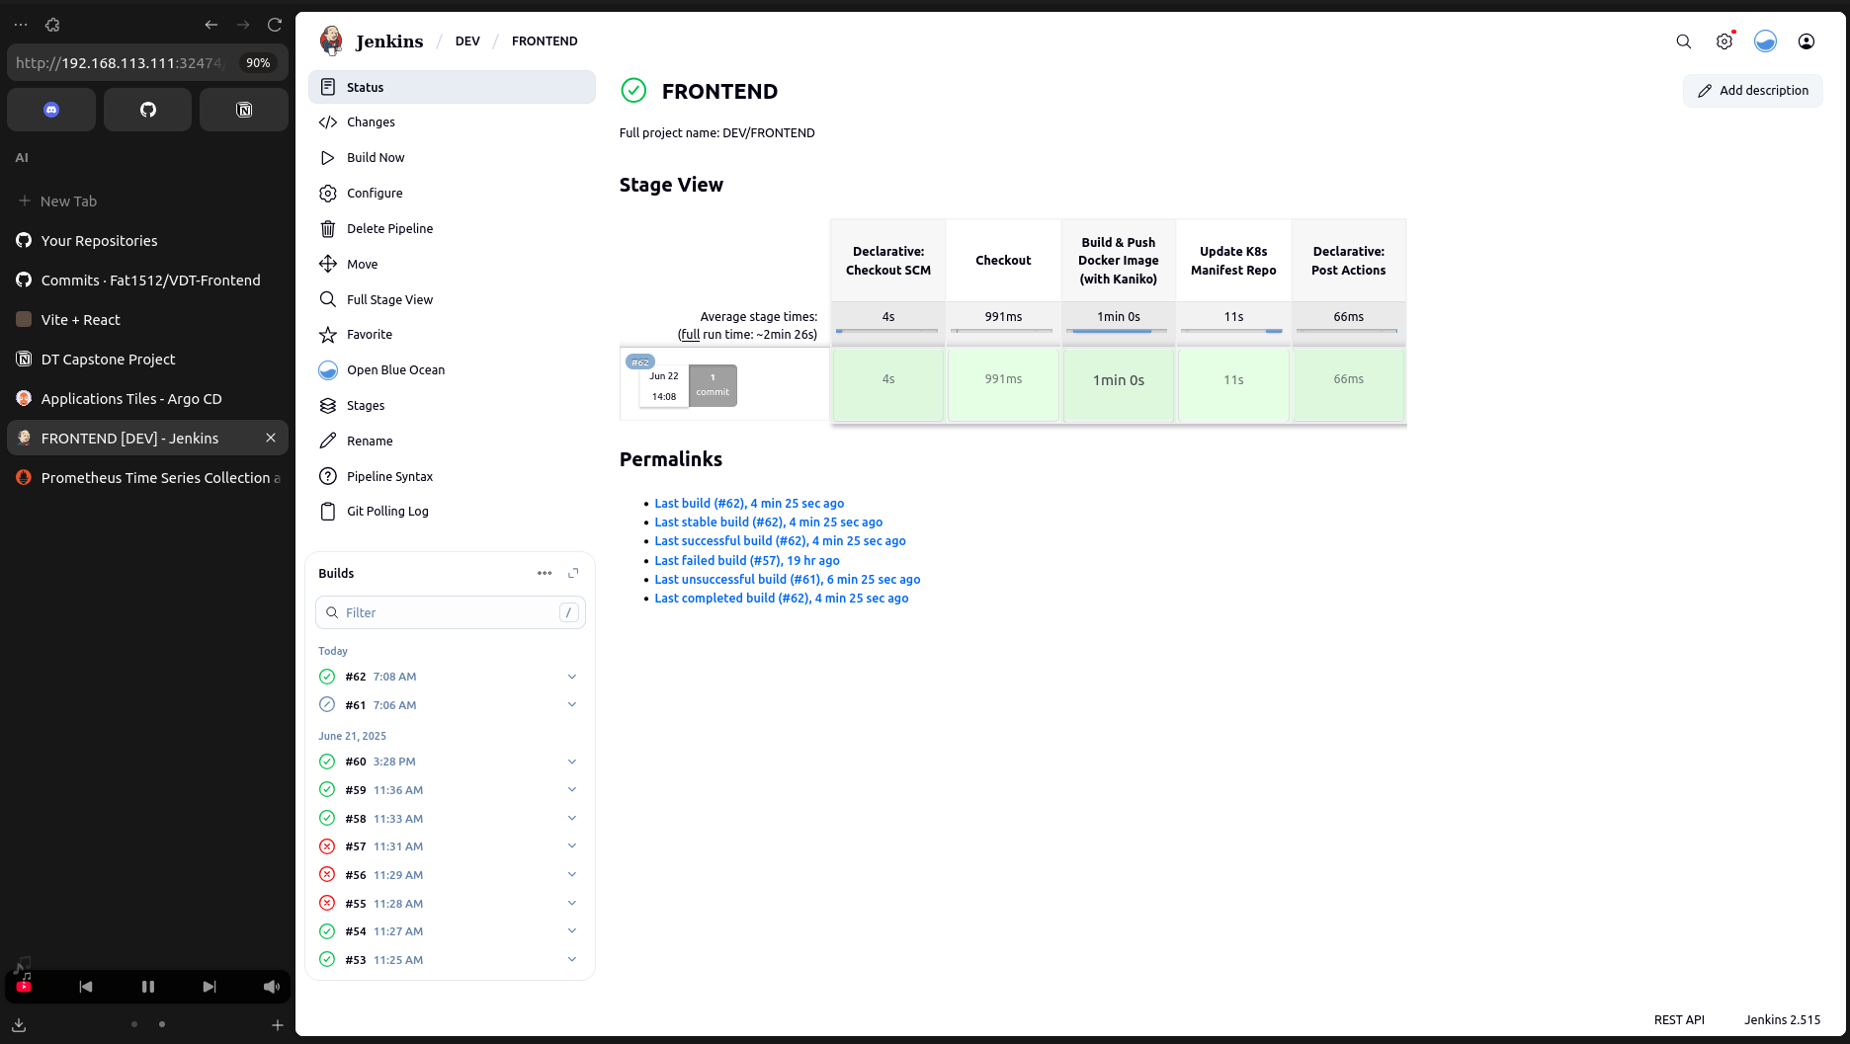Select the Status side menu item

tap(452, 87)
